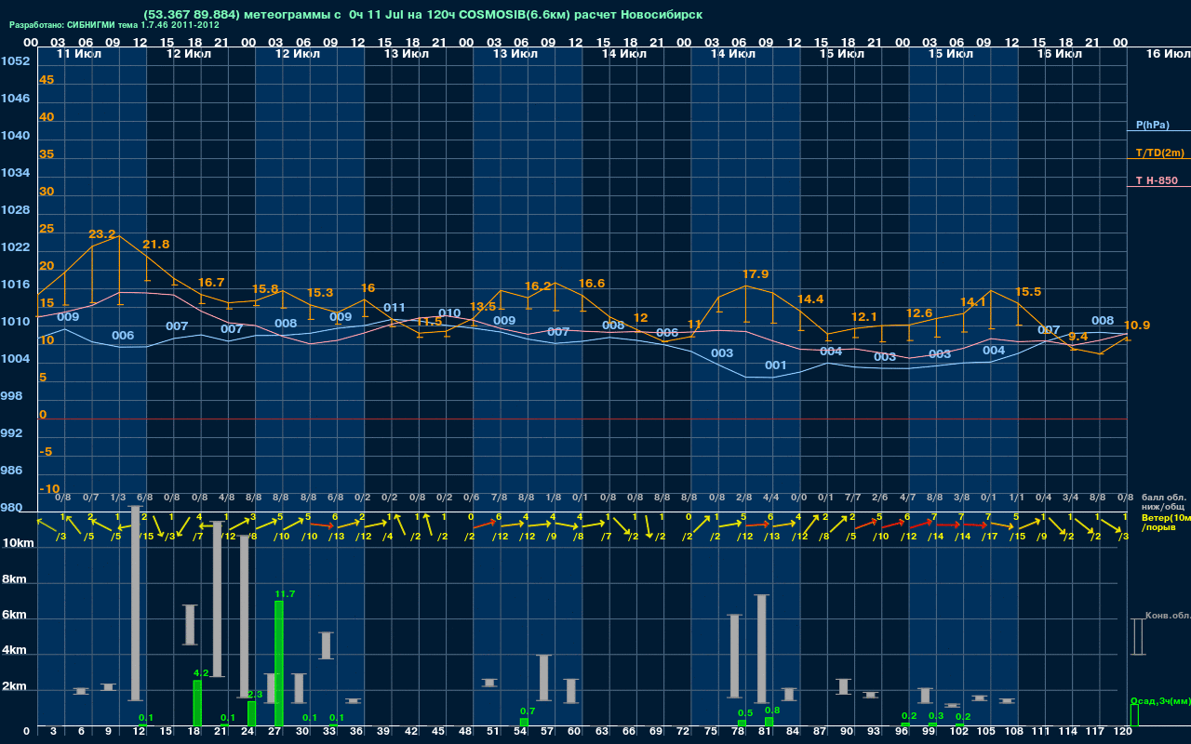
Task: Click the 16.2 temperature label
Action: tap(538, 286)
